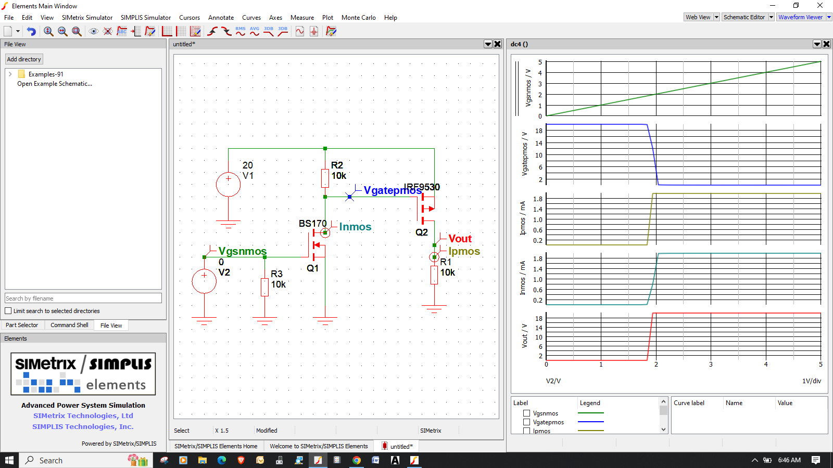Image resolution: width=833 pixels, height=468 pixels.
Task: Click the olive Ipmos legend line
Action: click(x=591, y=431)
